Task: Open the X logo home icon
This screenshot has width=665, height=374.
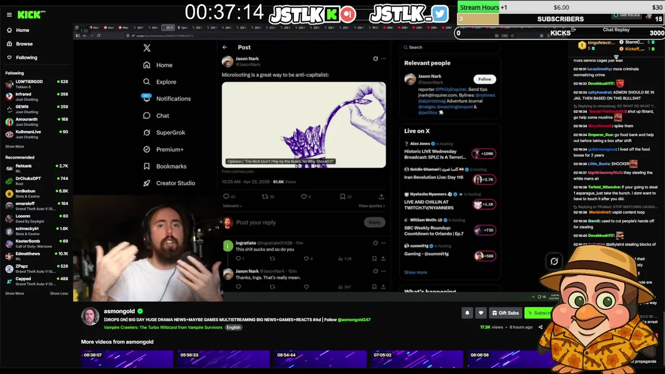Action: (x=147, y=48)
